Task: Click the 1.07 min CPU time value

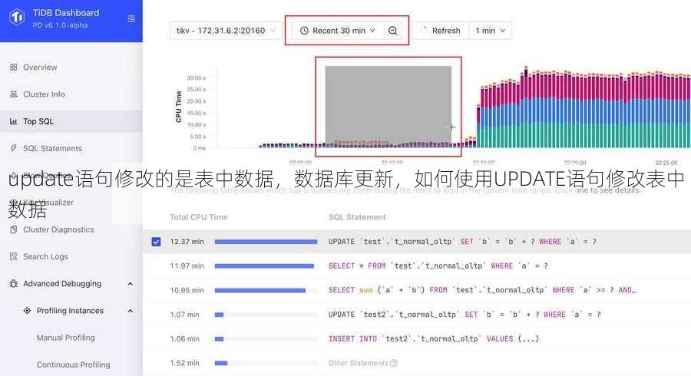Action: pyautogui.click(x=184, y=315)
